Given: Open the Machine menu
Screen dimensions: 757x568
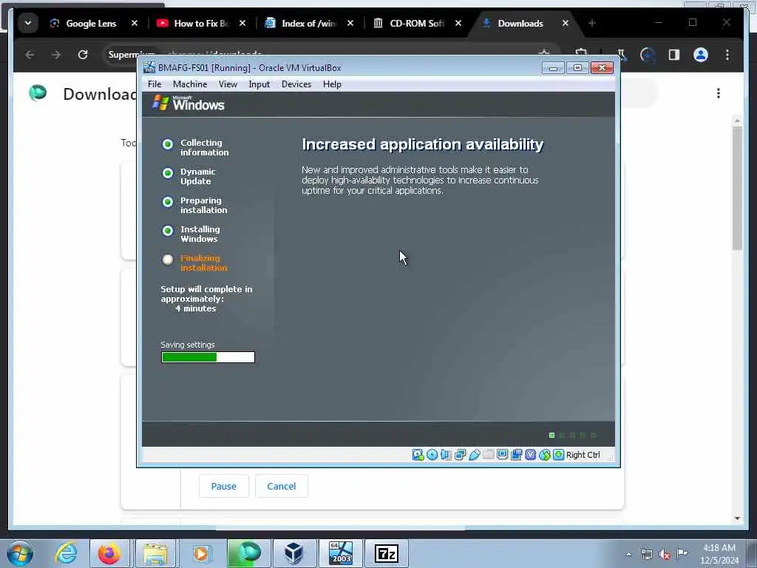Looking at the screenshot, I should [x=190, y=84].
